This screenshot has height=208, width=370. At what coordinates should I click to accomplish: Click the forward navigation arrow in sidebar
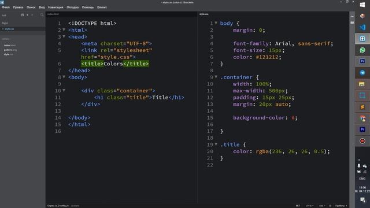32,15
